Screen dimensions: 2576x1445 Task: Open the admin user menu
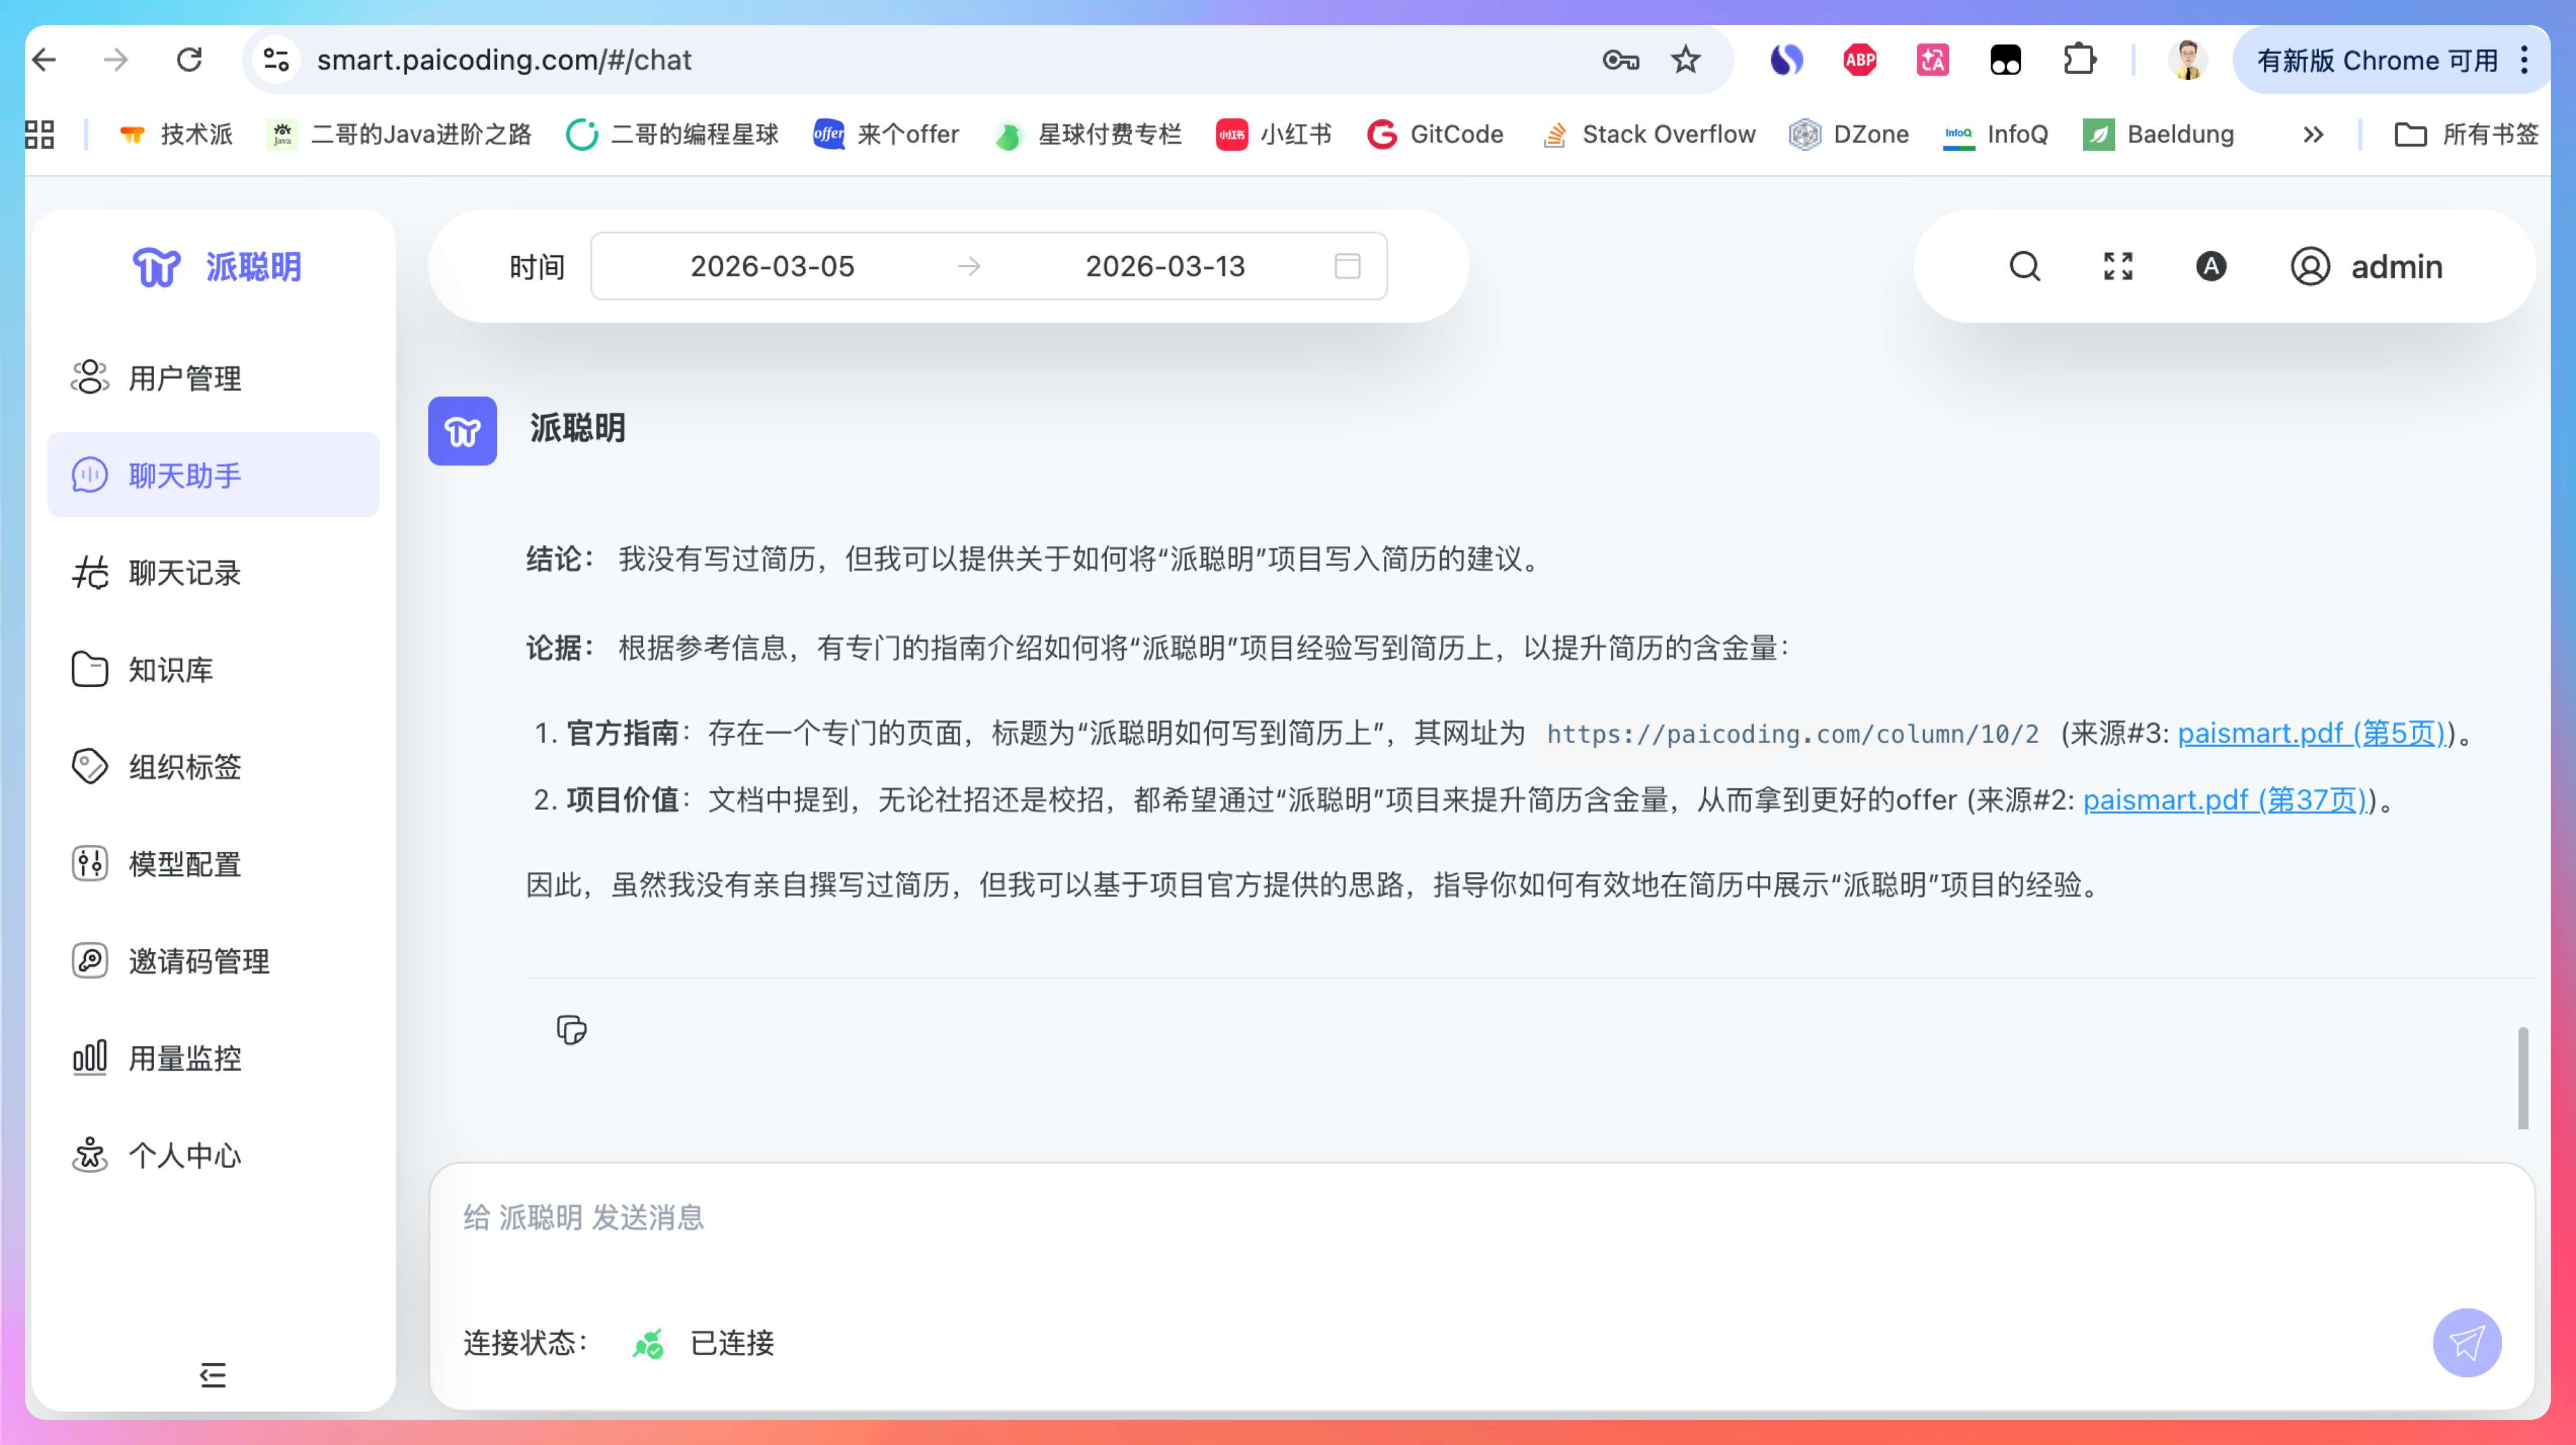(x=2366, y=267)
